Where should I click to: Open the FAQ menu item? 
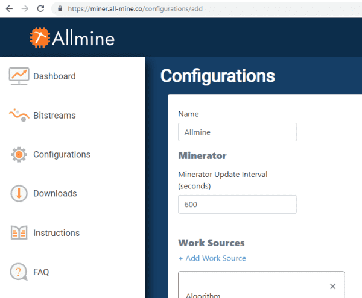click(x=41, y=272)
